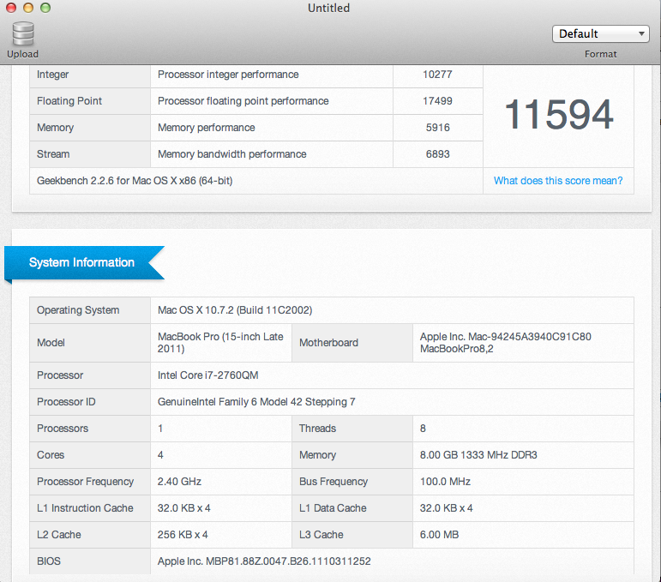
Task: Click the Stream row label
Action: click(x=53, y=154)
